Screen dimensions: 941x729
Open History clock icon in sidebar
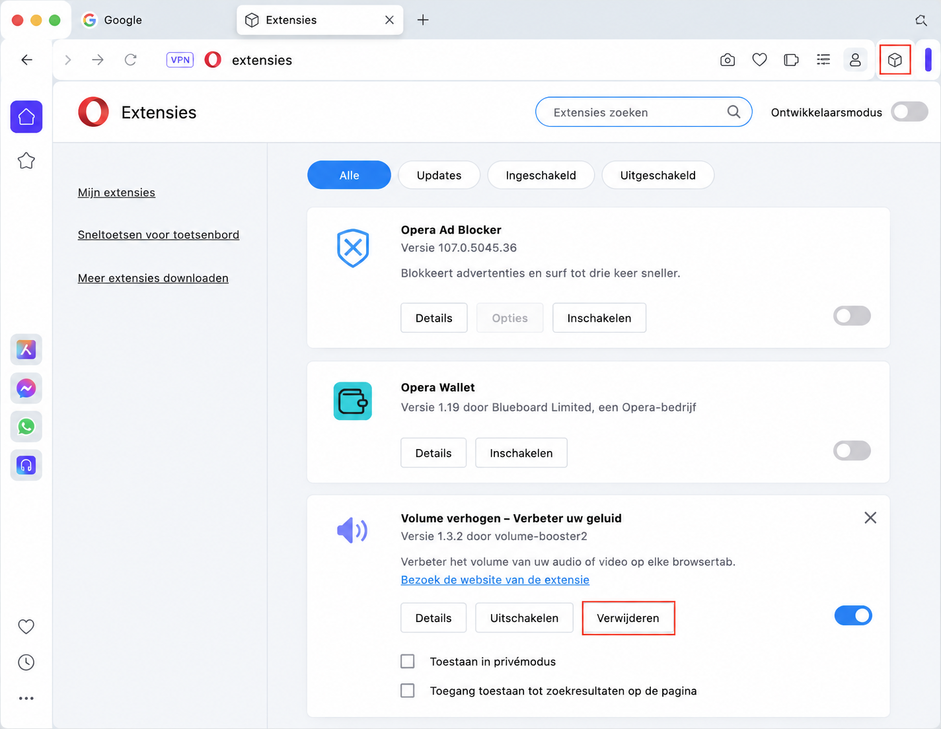pyautogui.click(x=26, y=662)
